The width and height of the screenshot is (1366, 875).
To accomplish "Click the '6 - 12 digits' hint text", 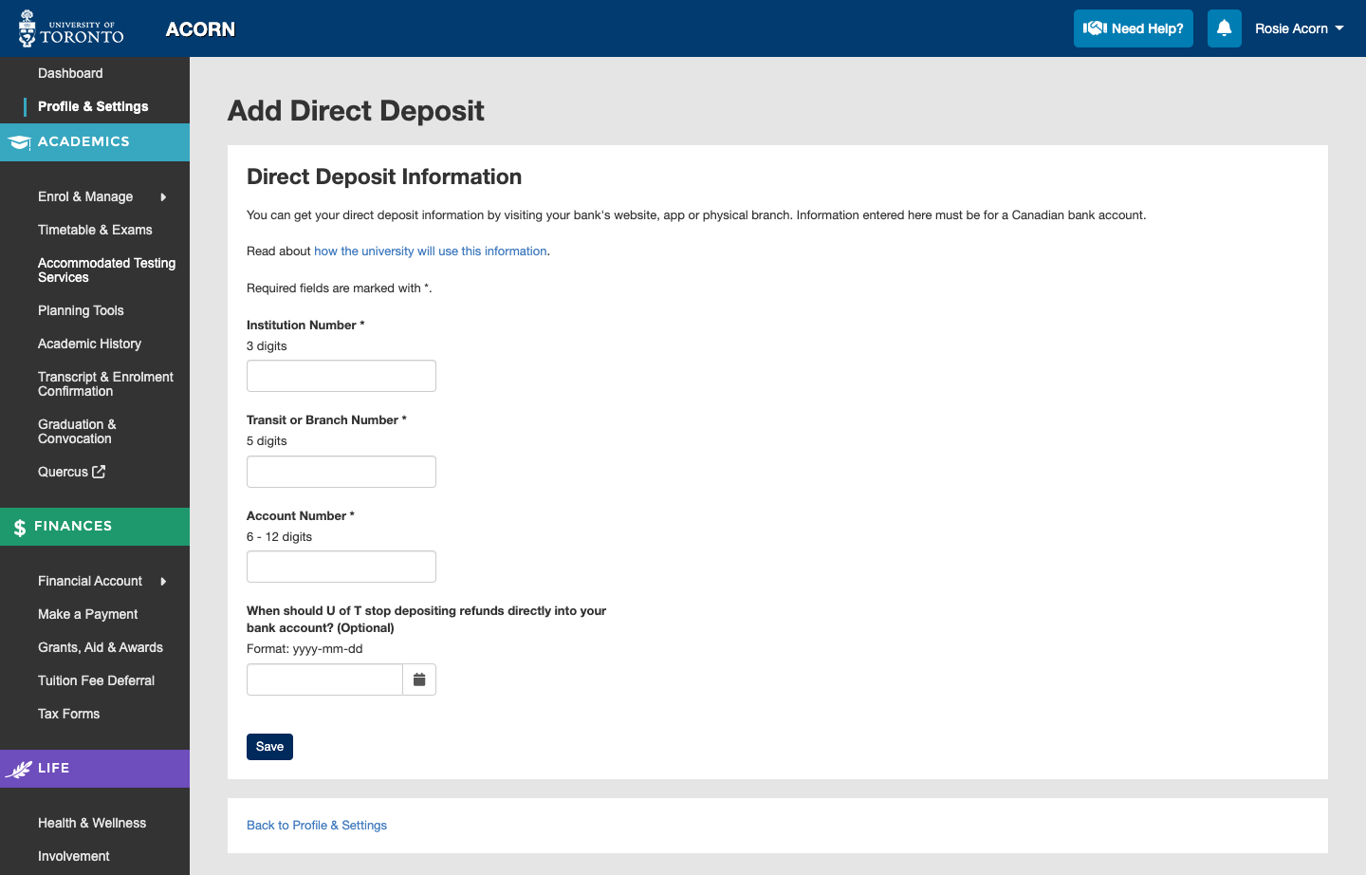I will click(x=279, y=537).
